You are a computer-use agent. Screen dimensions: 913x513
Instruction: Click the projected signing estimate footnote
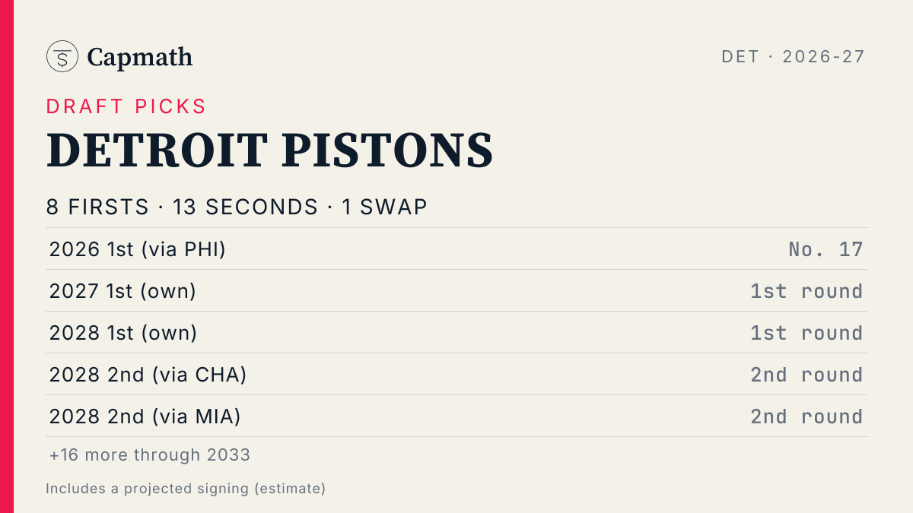click(x=186, y=489)
